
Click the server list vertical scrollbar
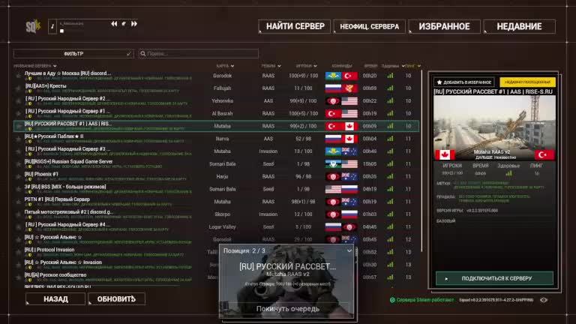pyautogui.click(x=421, y=162)
